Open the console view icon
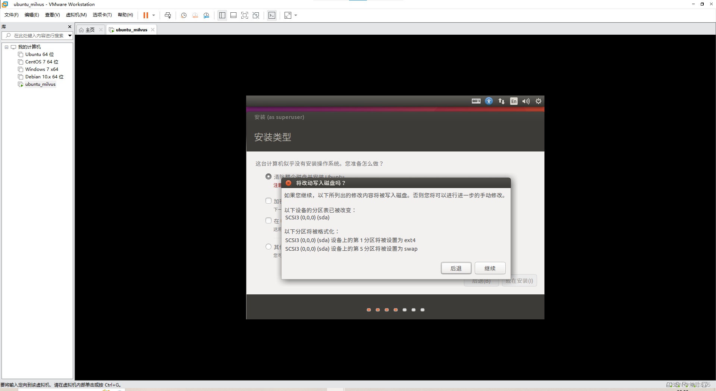The image size is (716, 391). [272, 15]
